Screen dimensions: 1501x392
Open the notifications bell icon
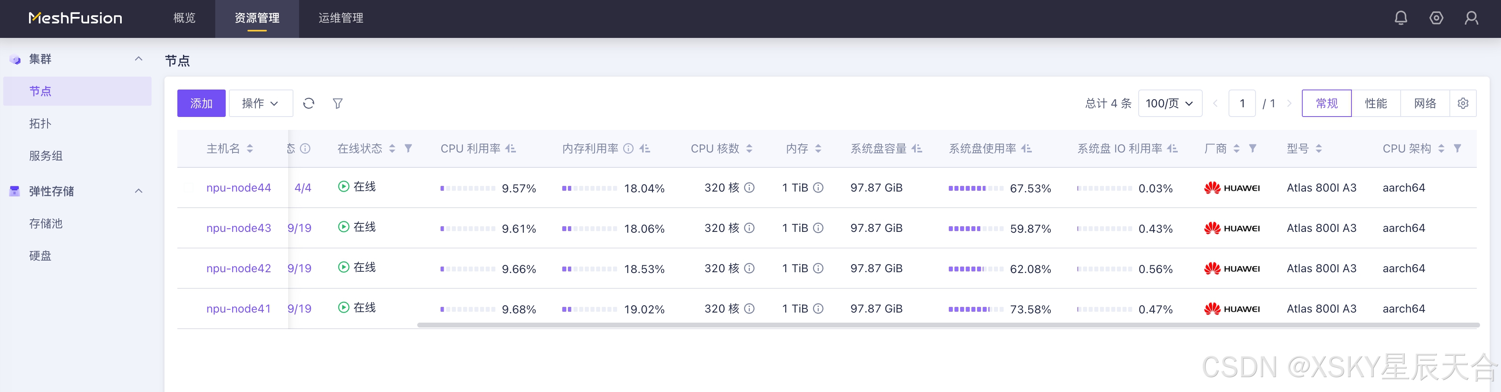(x=1401, y=18)
